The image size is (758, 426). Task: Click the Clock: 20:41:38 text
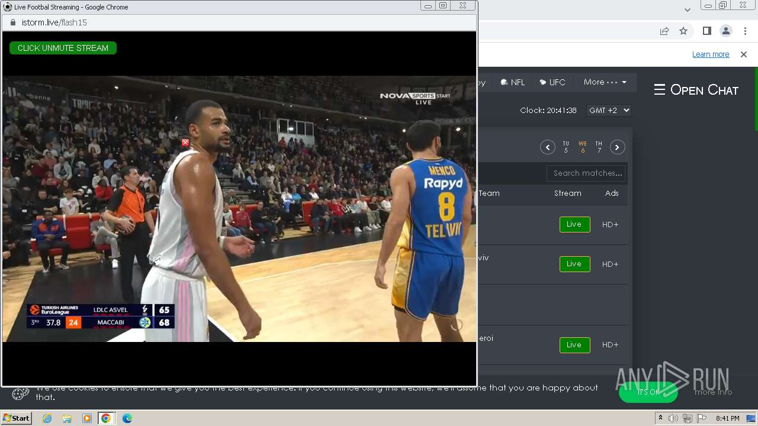pos(548,110)
